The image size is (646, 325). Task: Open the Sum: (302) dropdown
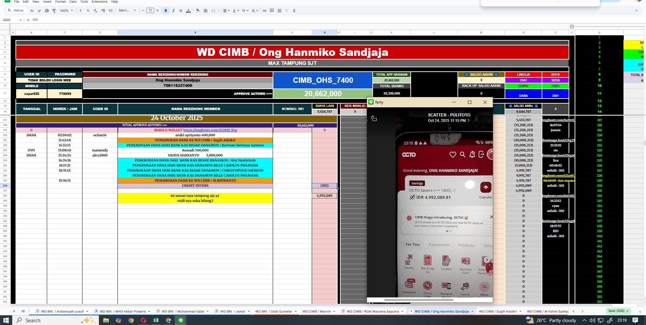click(618, 311)
